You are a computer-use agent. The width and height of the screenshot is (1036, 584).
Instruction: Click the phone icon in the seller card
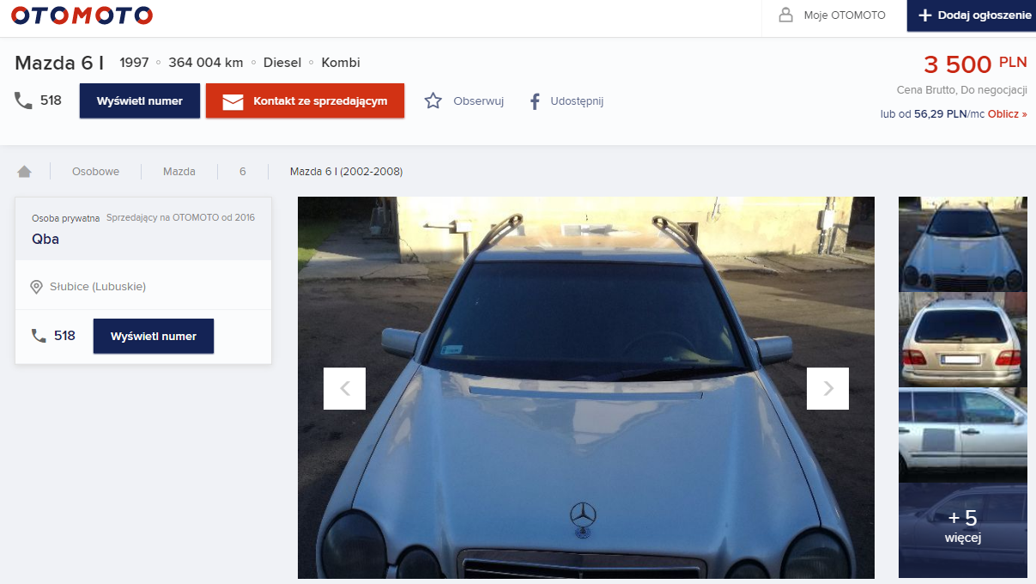tap(39, 336)
